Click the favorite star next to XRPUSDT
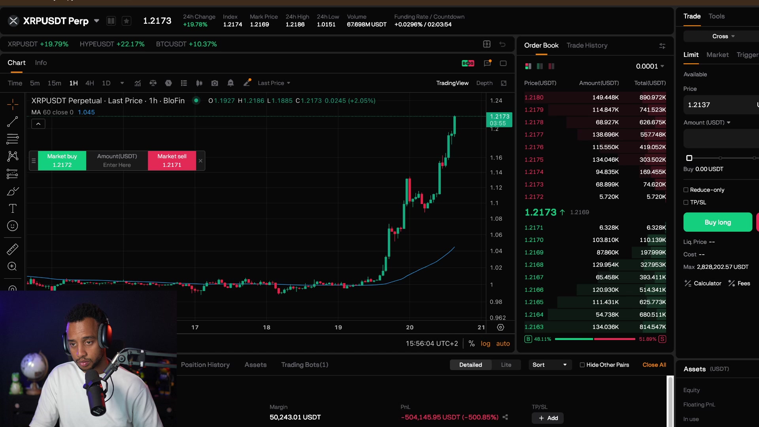Screen dimensions: 759x427 click(126, 21)
